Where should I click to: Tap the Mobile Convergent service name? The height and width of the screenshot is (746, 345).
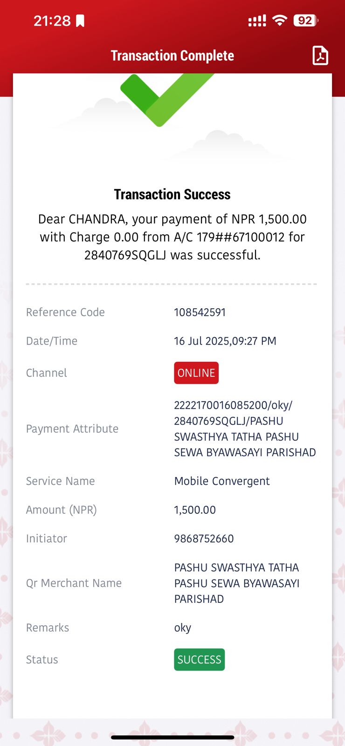222,481
